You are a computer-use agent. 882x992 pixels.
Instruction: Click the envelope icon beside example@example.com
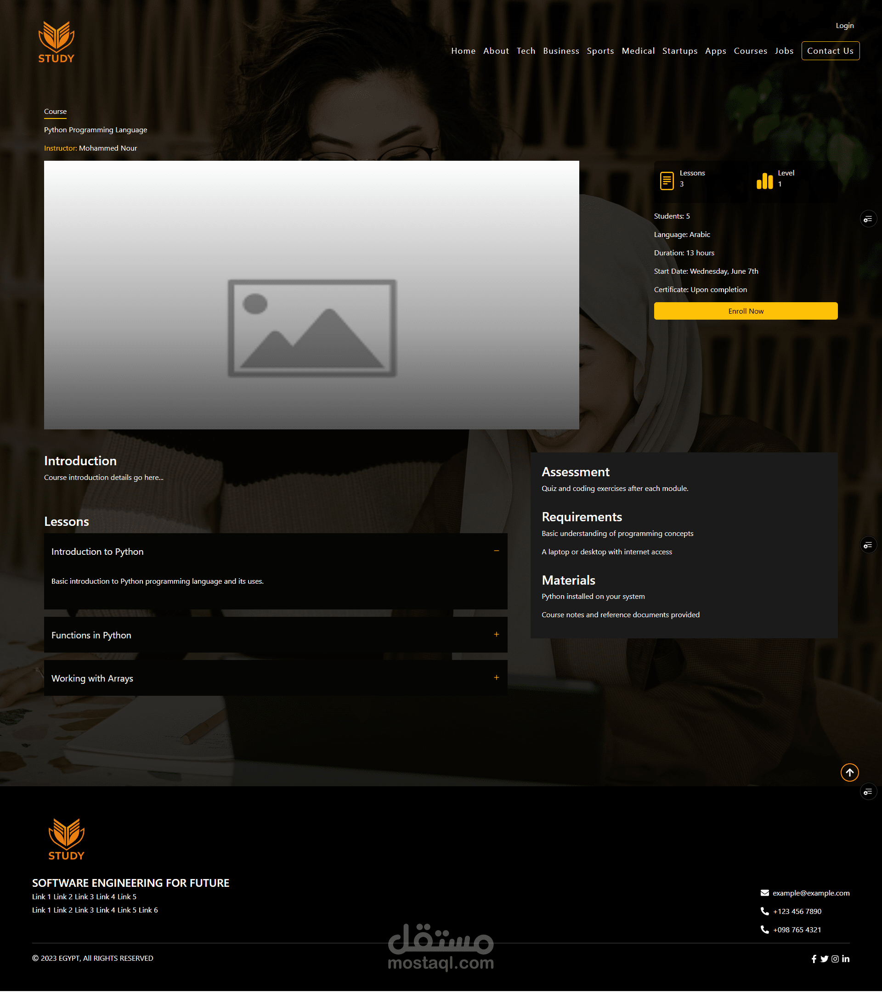point(764,893)
